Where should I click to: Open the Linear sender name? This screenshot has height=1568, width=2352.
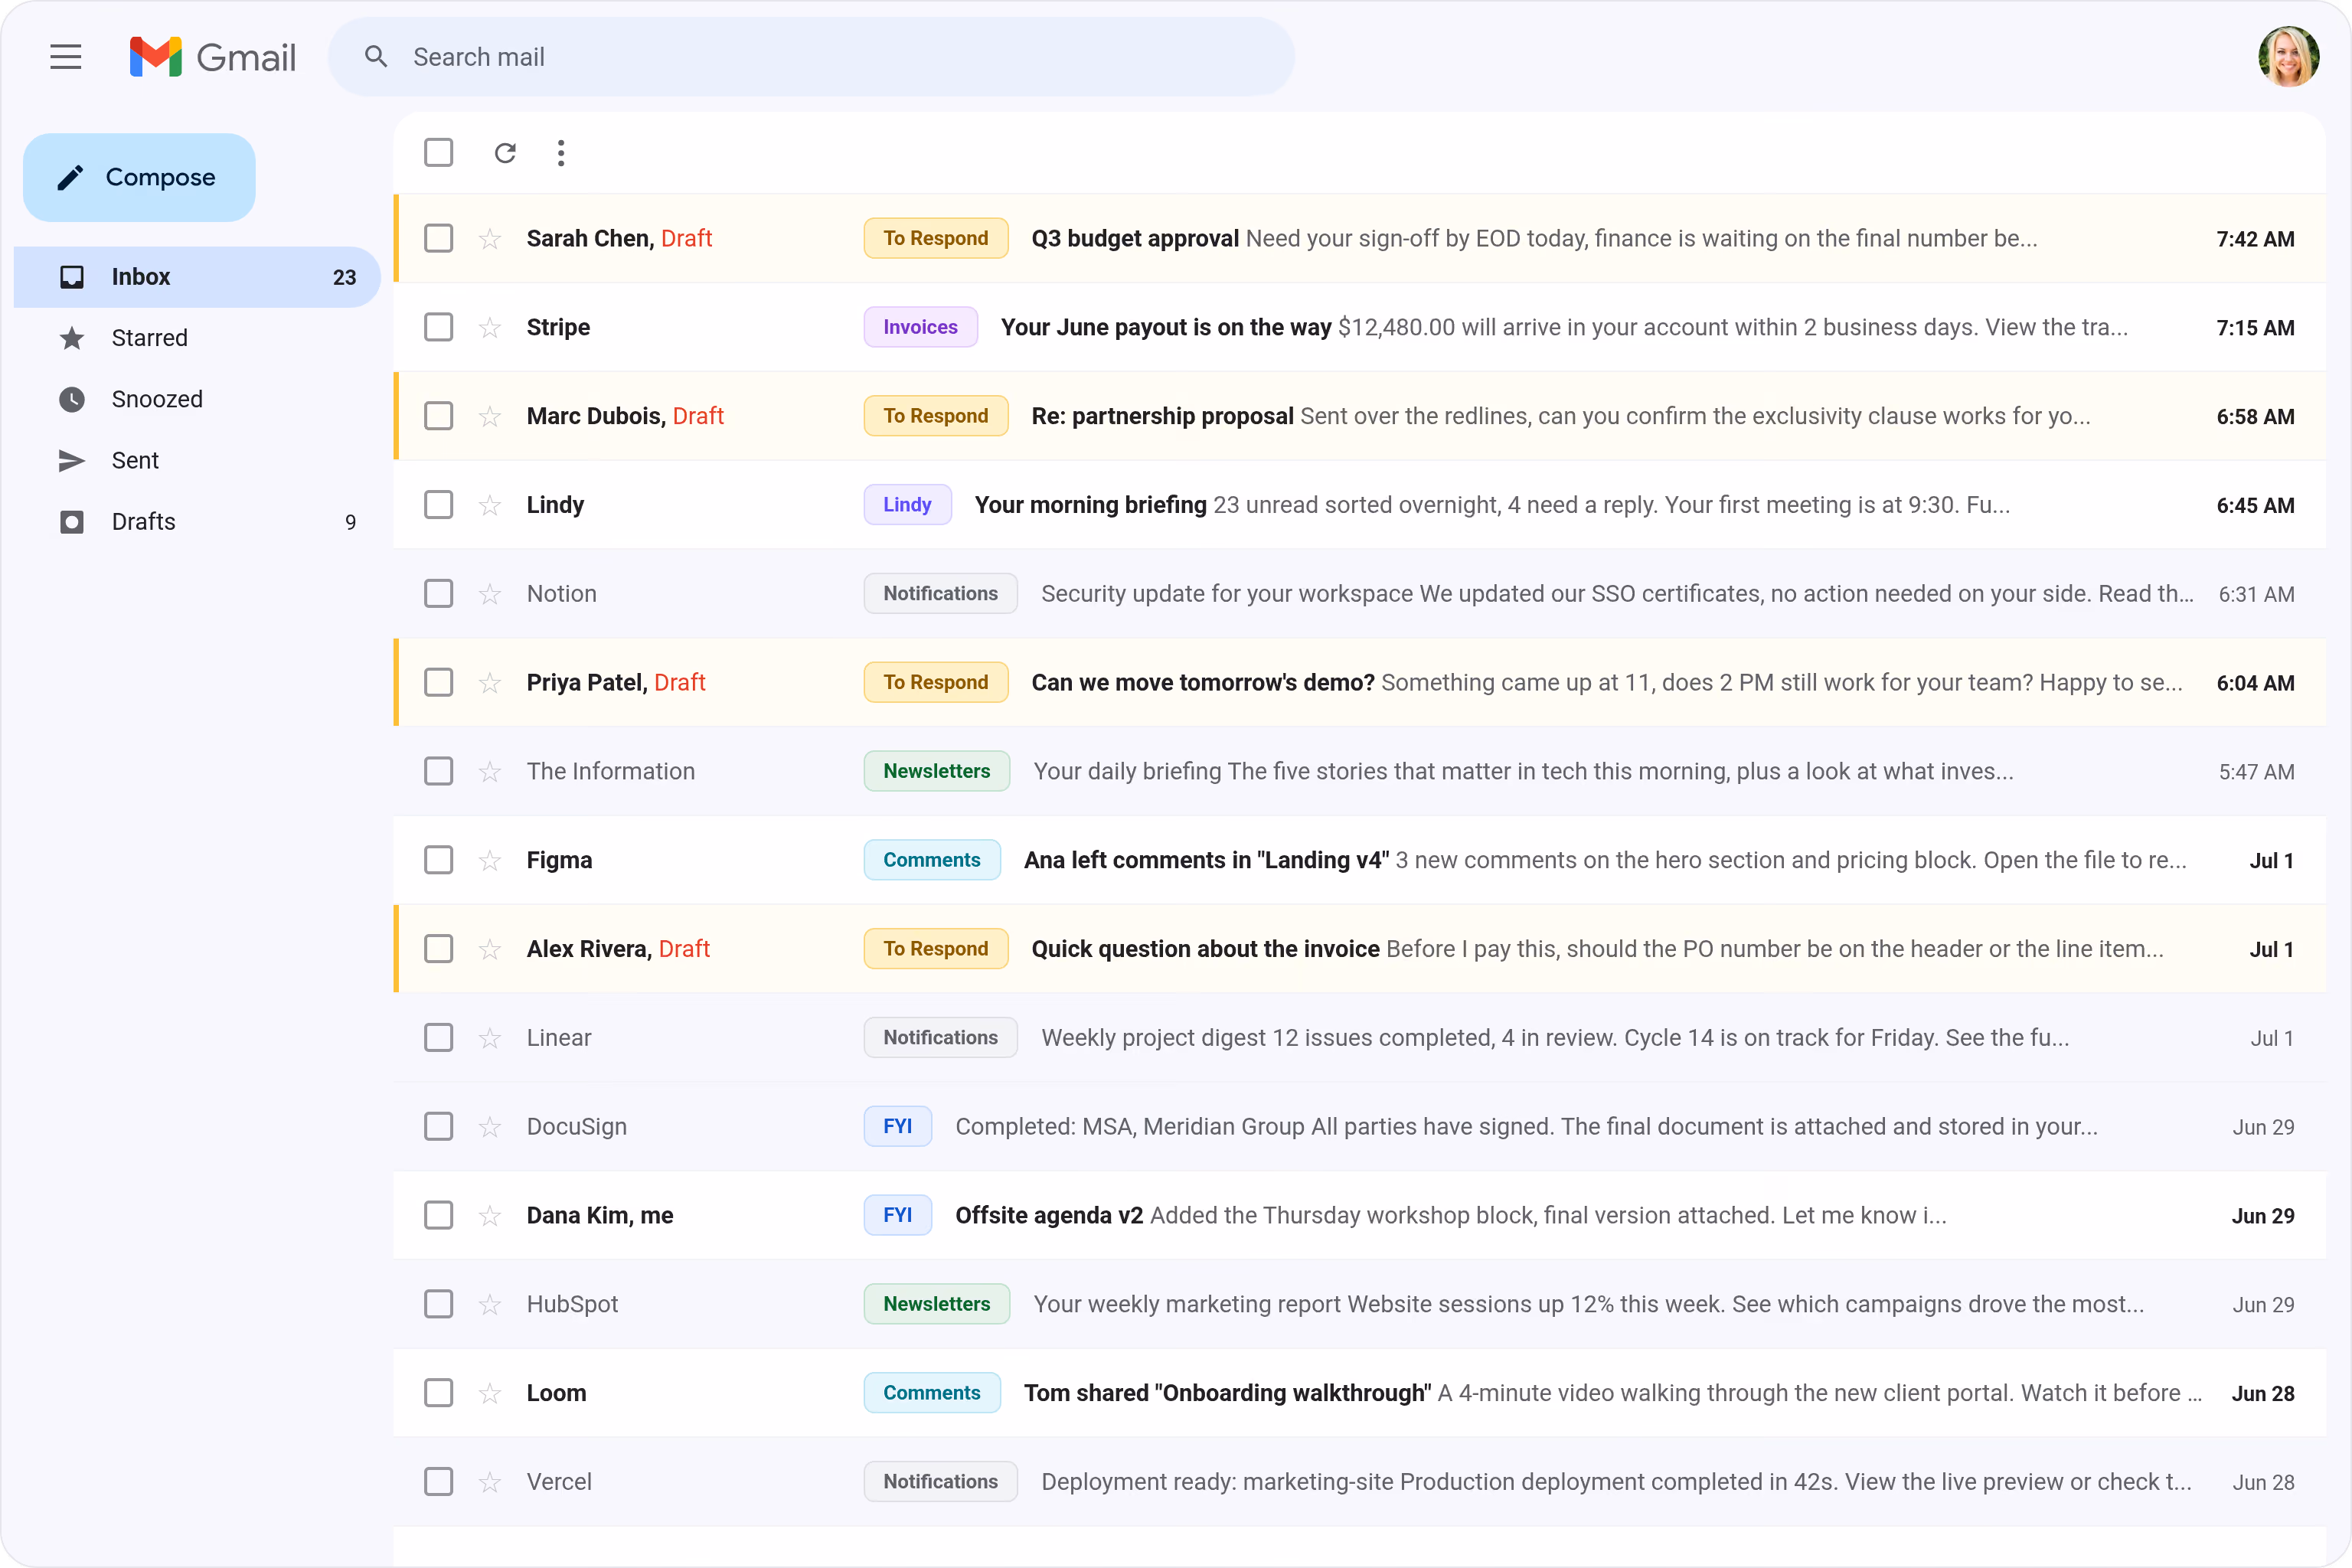click(559, 1038)
